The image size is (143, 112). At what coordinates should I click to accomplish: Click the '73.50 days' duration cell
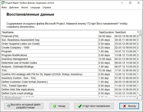pos(106,71)
